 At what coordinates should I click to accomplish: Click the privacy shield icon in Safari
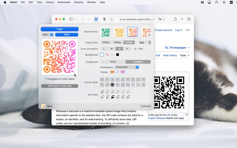[x=105, y=19]
